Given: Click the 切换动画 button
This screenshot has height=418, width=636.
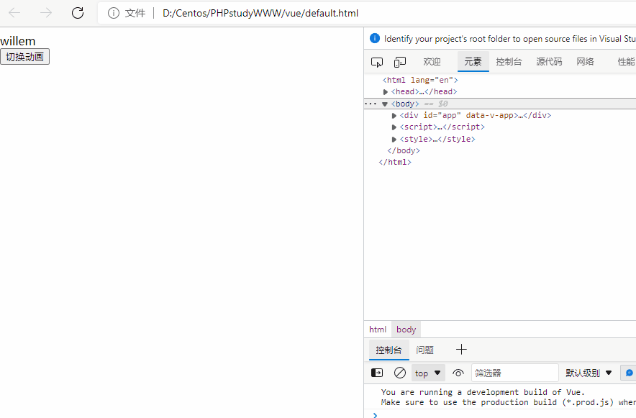Looking at the screenshot, I should click(x=24, y=57).
